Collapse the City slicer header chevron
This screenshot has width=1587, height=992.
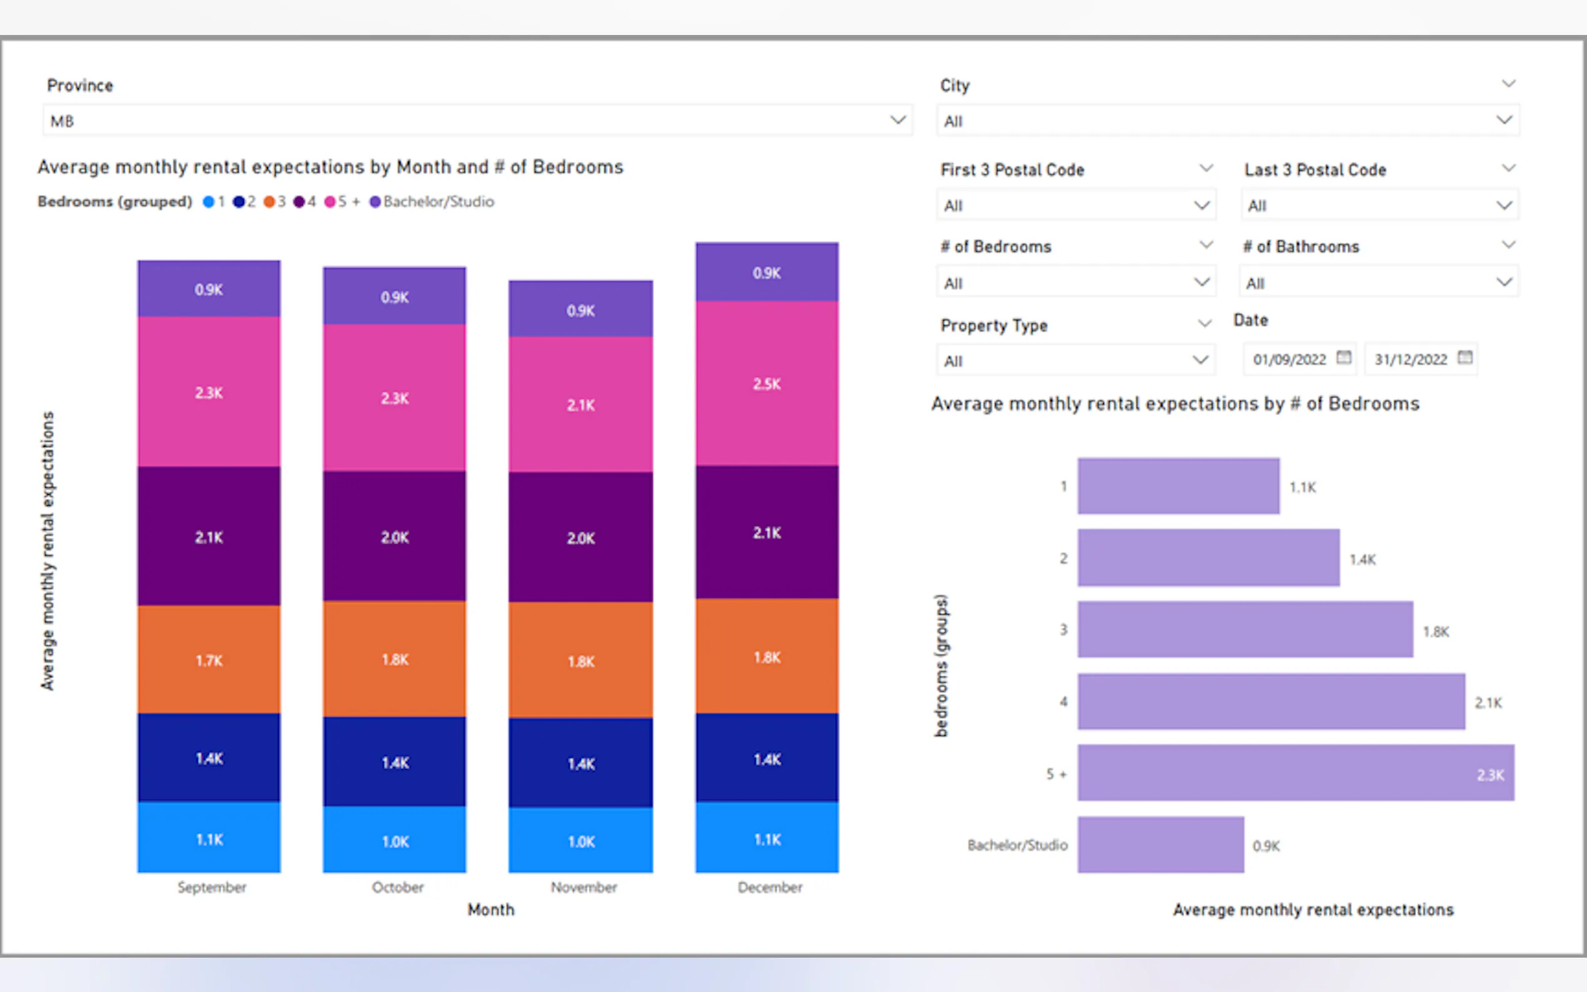tap(1508, 84)
